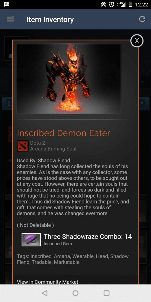Open the hamburger navigation menu
The height and width of the screenshot is (302, 151).
pos(10,19)
